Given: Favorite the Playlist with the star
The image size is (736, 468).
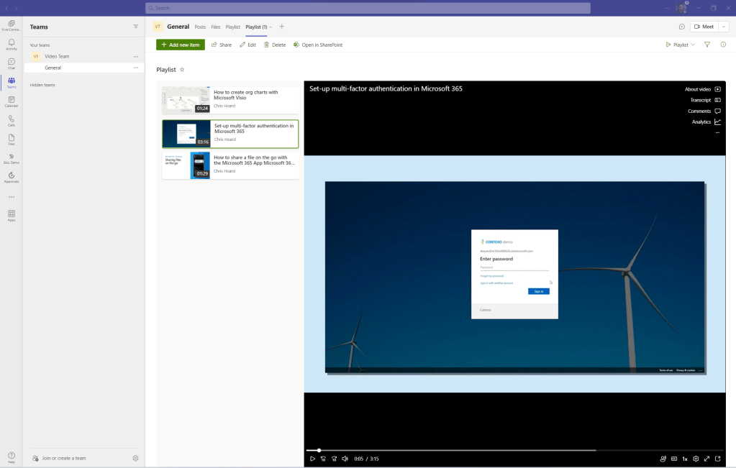Looking at the screenshot, I should 182,70.
